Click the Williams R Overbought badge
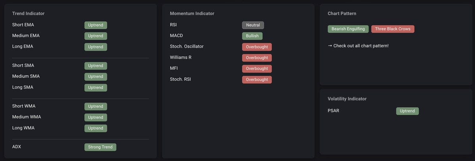 point(257,58)
